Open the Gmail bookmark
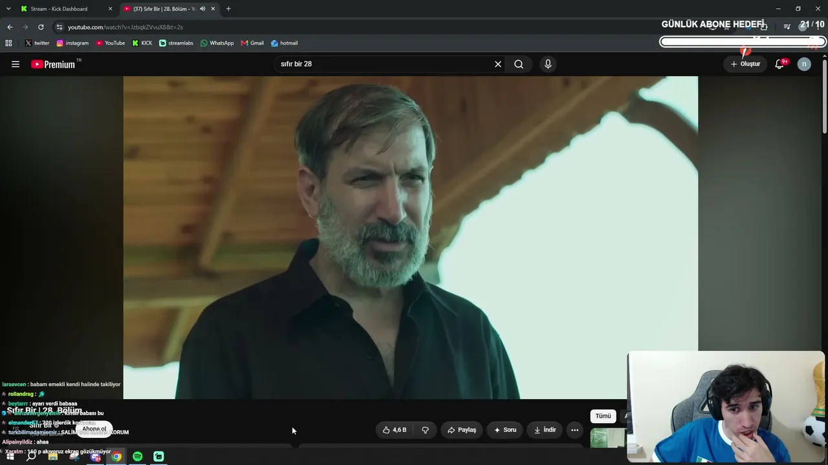Image resolution: width=828 pixels, height=465 pixels. click(x=252, y=43)
